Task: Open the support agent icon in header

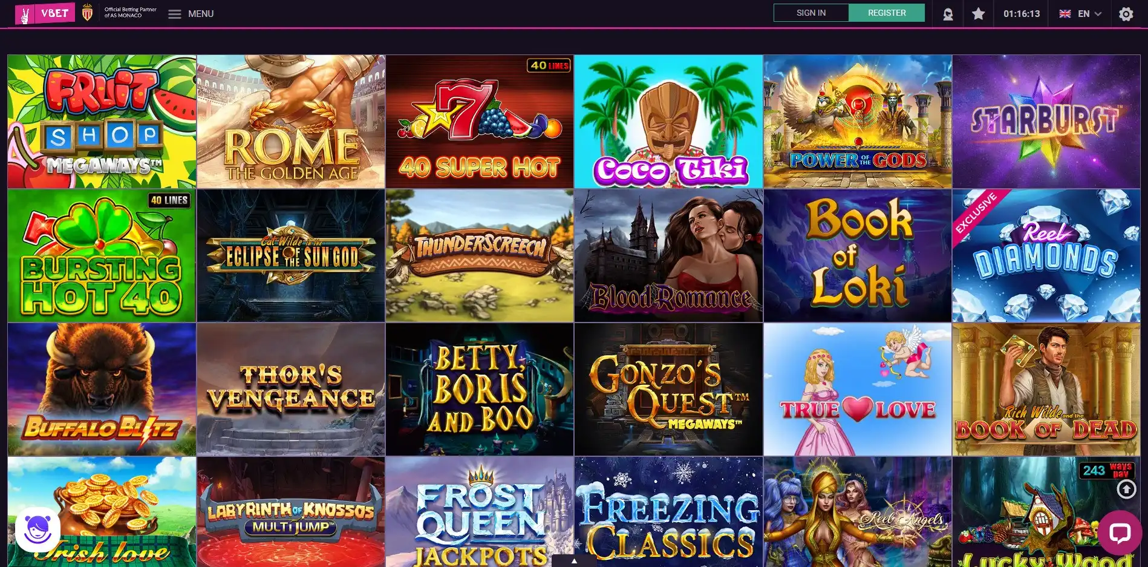Action: [948, 14]
